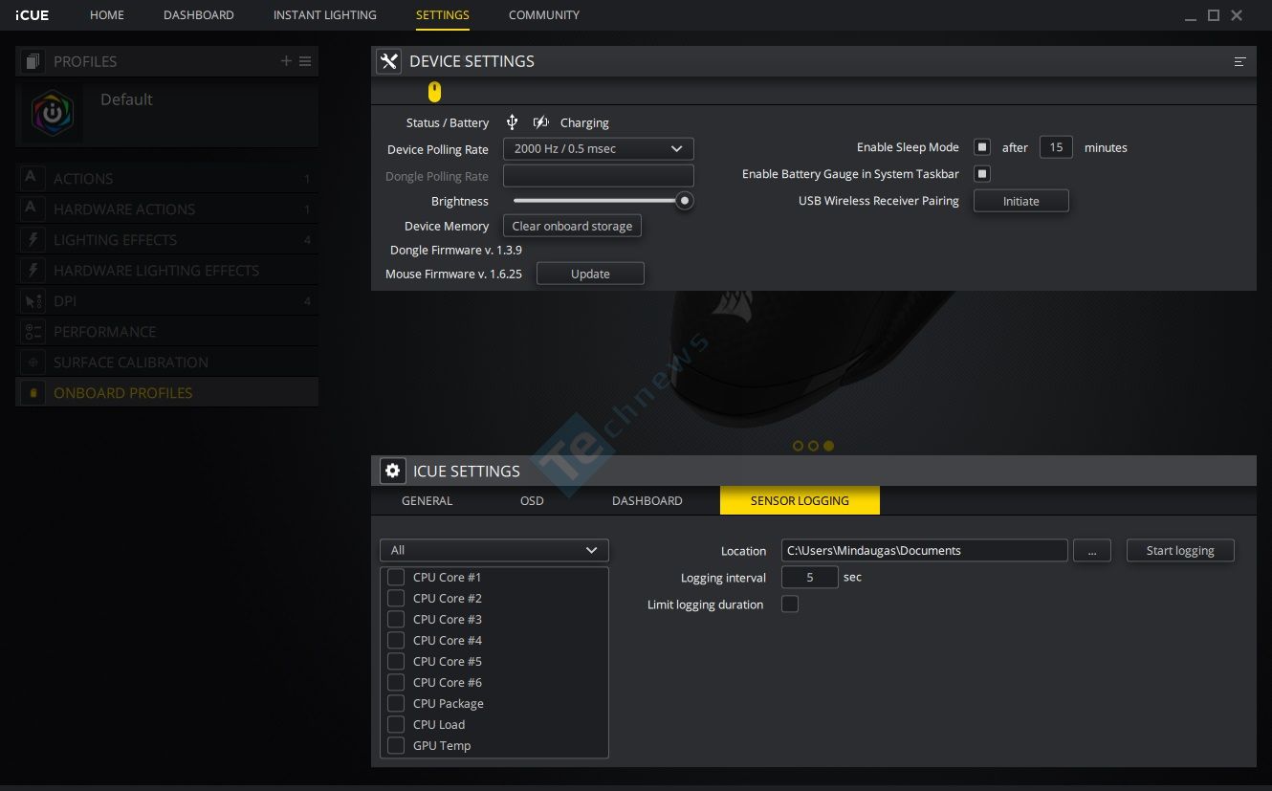Image resolution: width=1272 pixels, height=791 pixels.
Task: Enable Limit logging duration checkbox
Action: tap(790, 604)
